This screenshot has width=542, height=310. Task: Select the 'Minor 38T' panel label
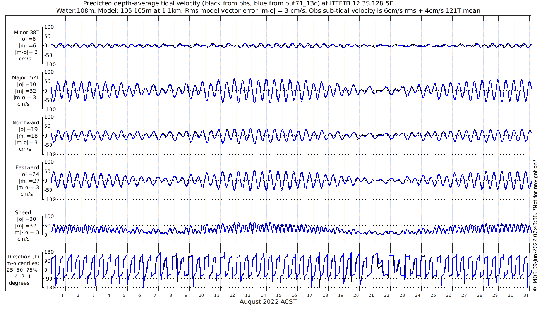(26, 33)
